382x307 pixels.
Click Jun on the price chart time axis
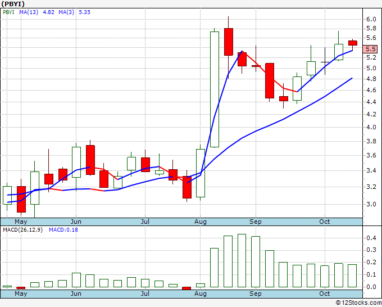point(76,222)
